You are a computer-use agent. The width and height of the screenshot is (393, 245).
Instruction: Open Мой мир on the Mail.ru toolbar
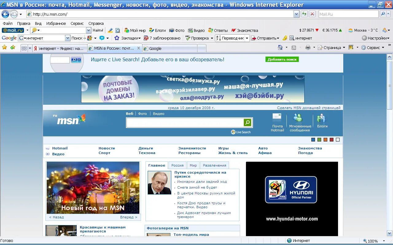pyautogui.click(x=135, y=30)
